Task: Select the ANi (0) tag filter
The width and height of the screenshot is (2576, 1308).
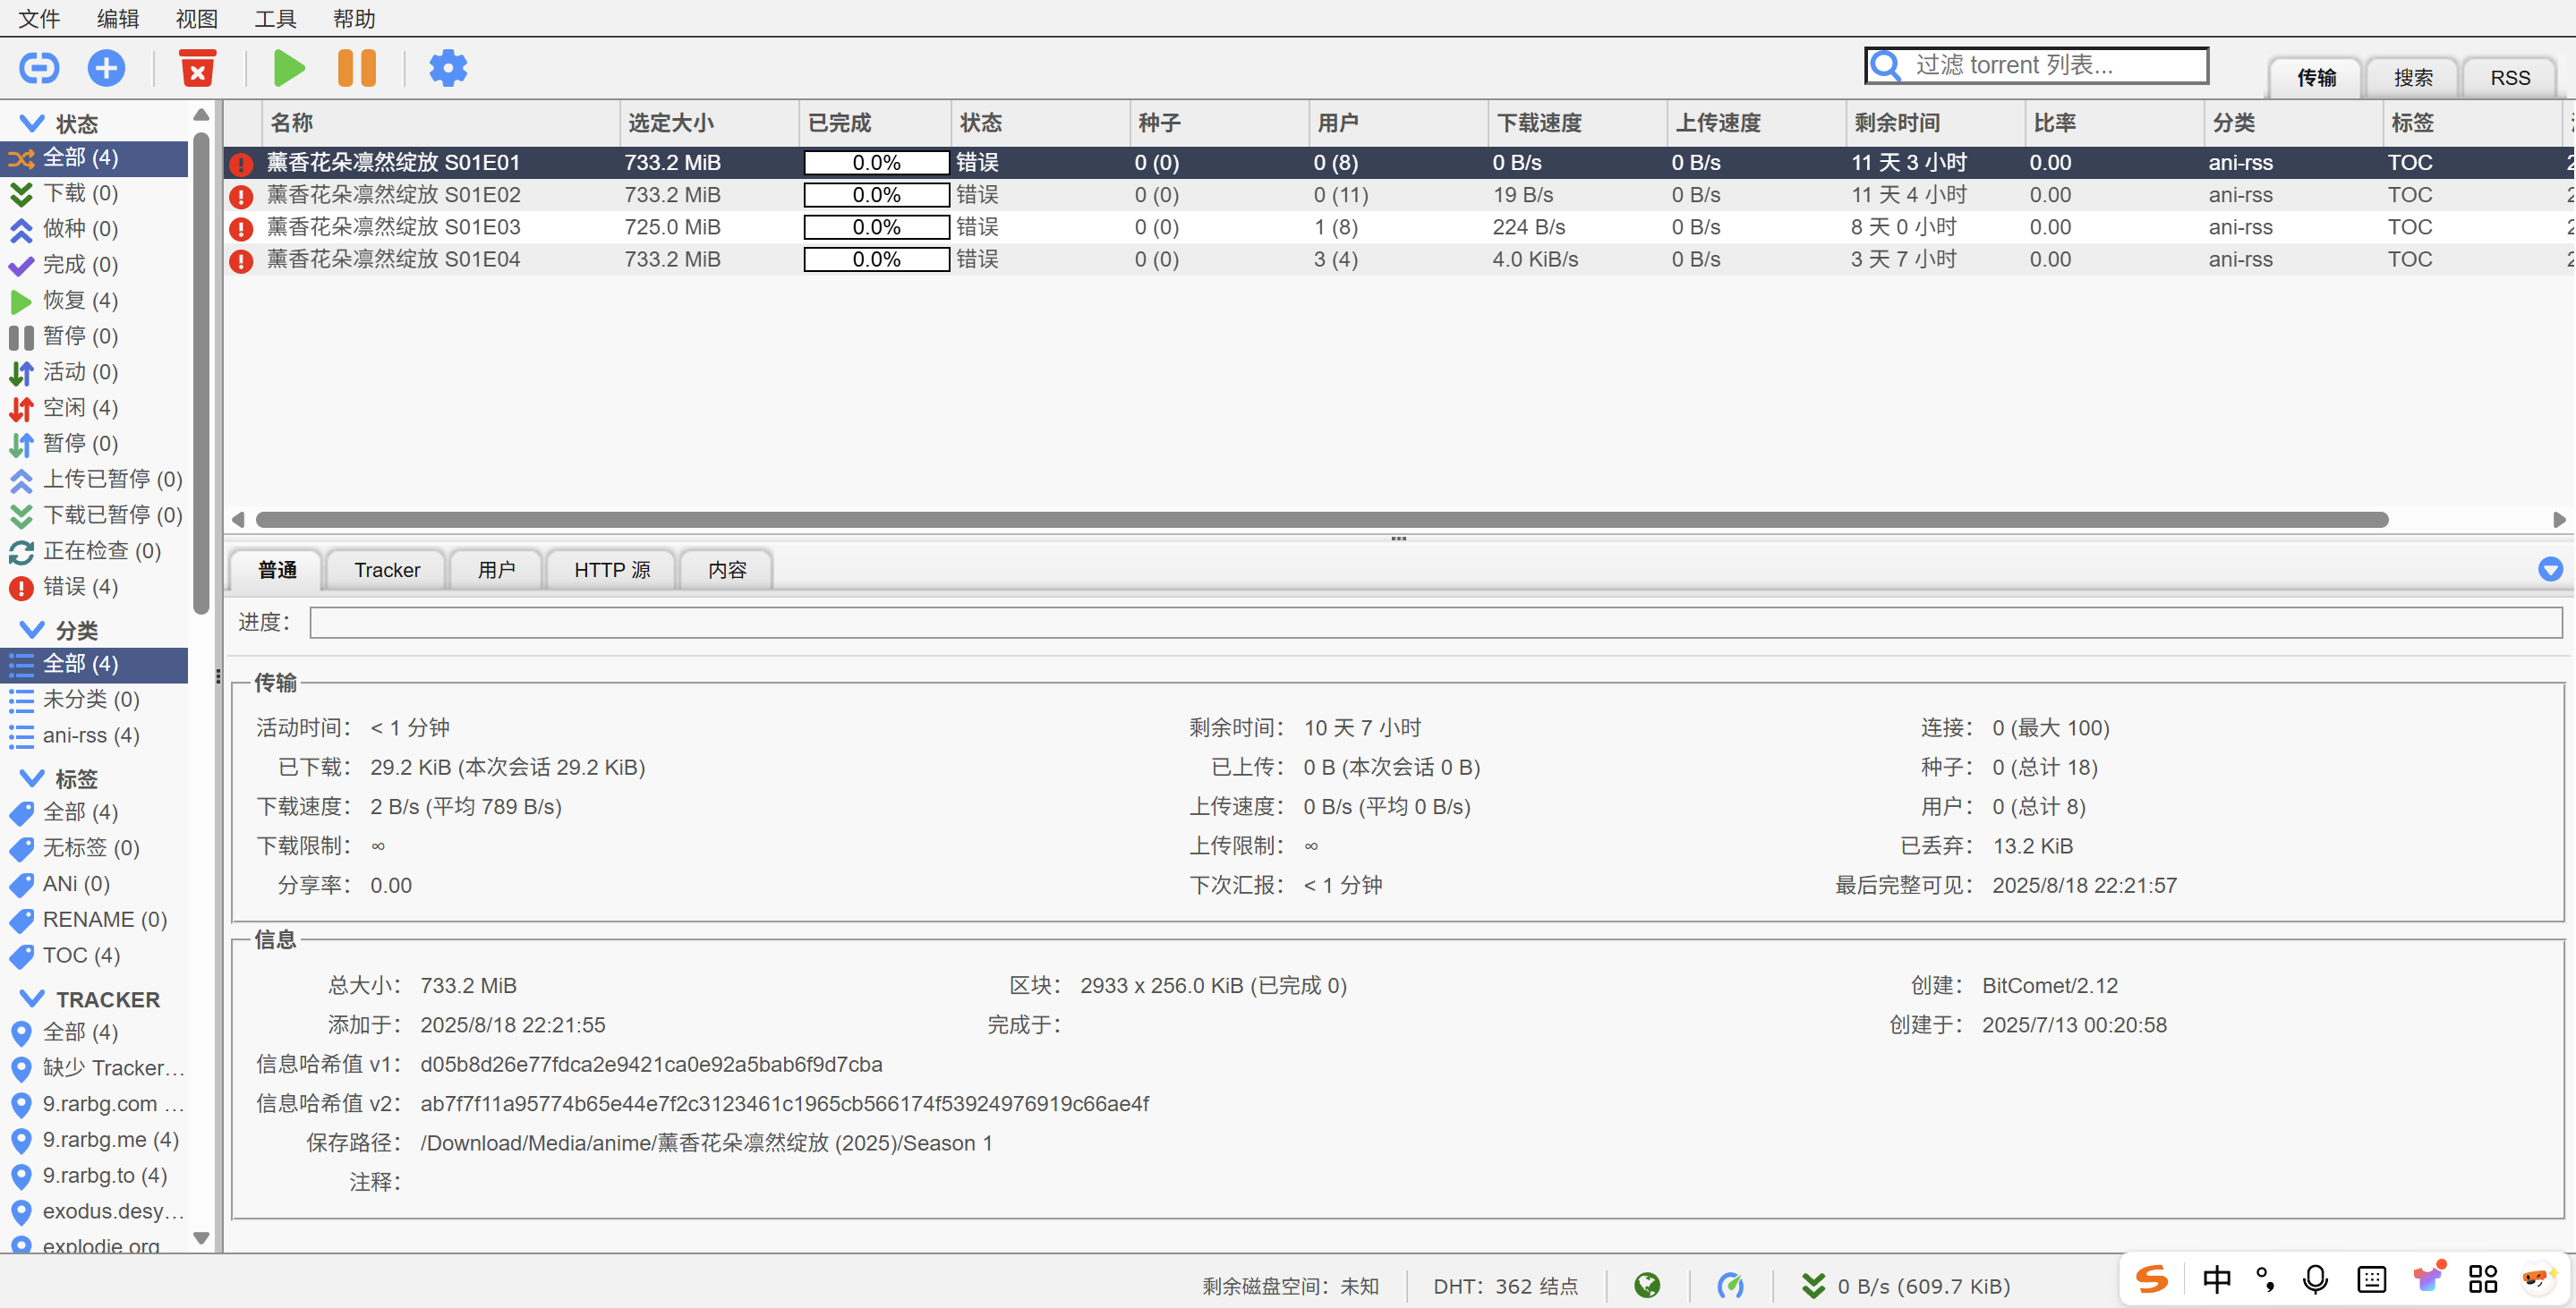Action: (x=94, y=883)
